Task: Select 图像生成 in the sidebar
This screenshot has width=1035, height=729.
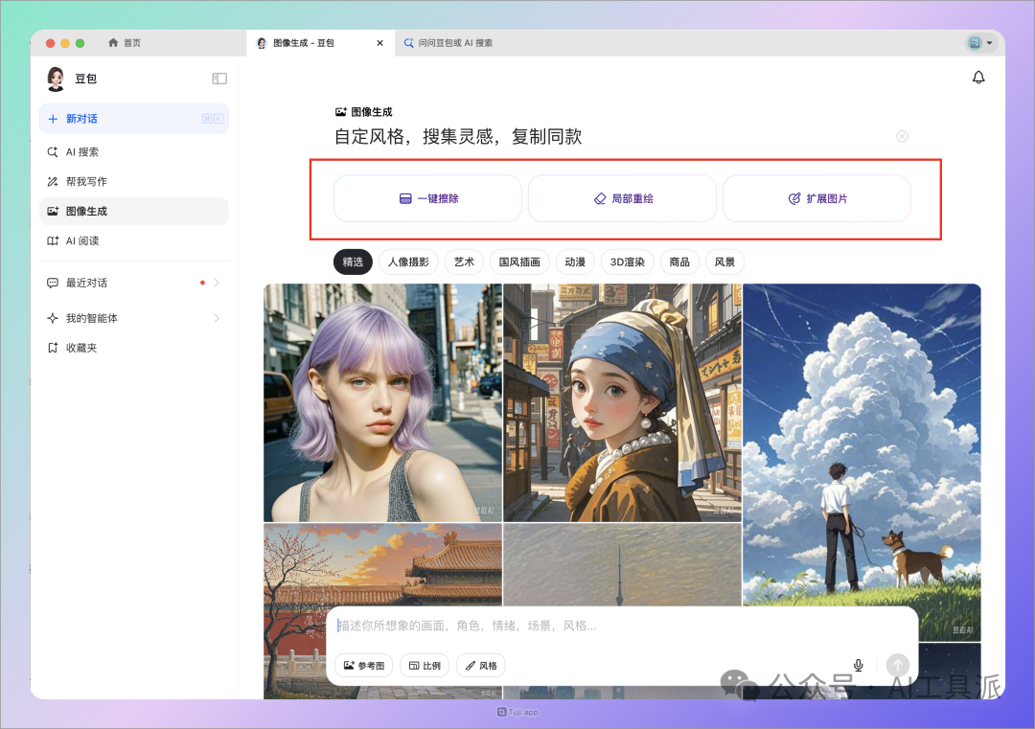Action: pos(134,211)
